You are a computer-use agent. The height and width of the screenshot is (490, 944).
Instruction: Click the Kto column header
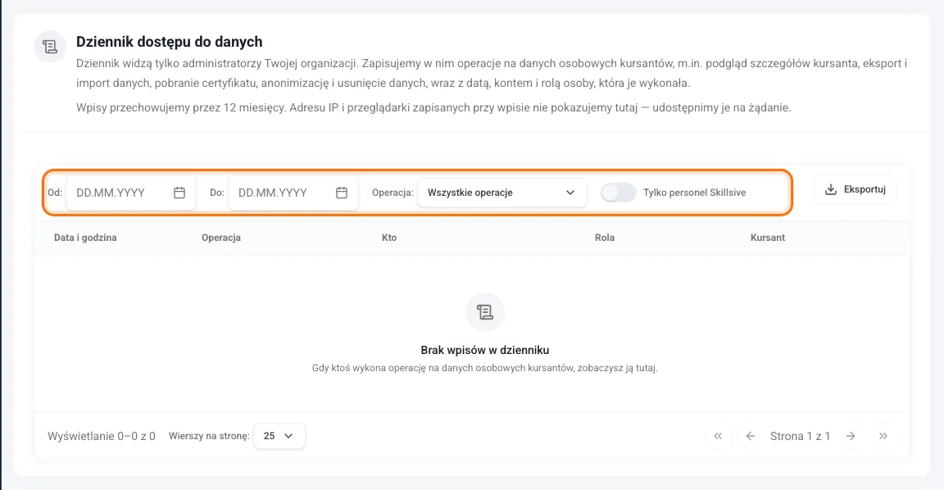(x=389, y=238)
